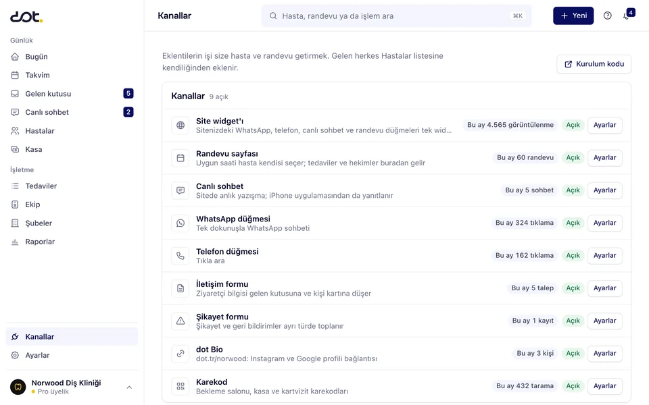View Raporlar from the sidebar
Image resolution: width=649 pixels, height=405 pixels.
click(72, 242)
